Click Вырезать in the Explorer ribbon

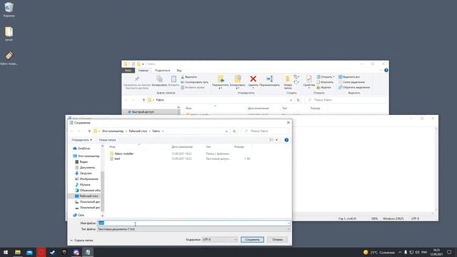pyautogui.click(x=189, y=77)
